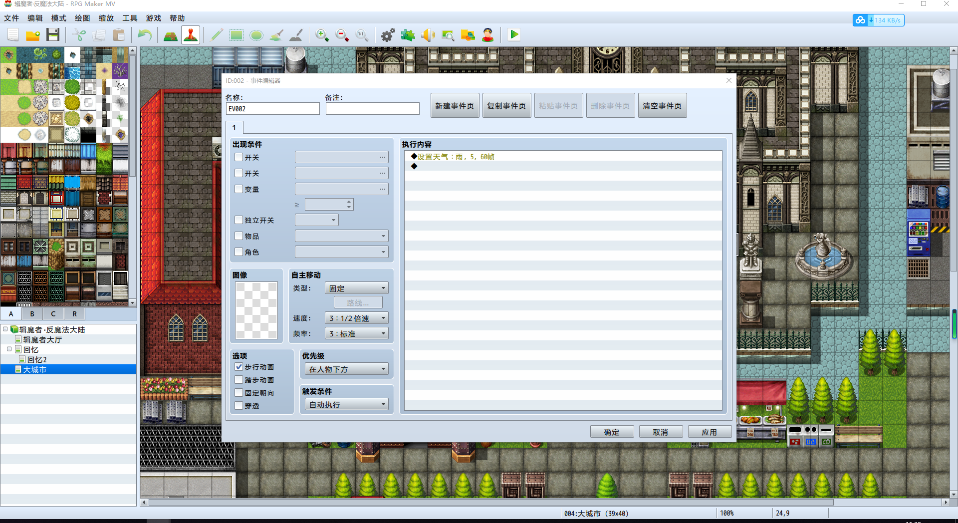The height and width of the screenshot is (523, 958).
Task: Select the Flood Fill tool
Action: [x=276, y=35]
